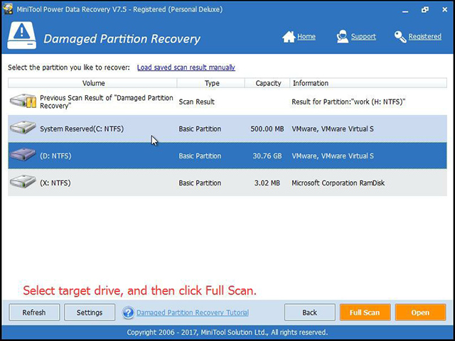Click the Damaged Partition Recovery warning drive icon
The width and height of the screenshot is (455, 341).
(x=22, y=36)
